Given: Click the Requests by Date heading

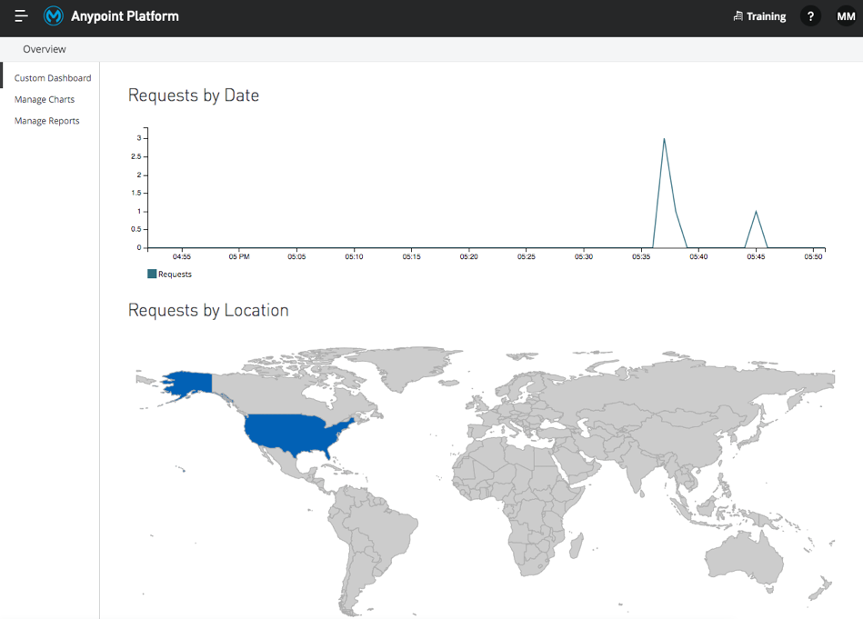Looking at the screenshot, I should [194, 95].
